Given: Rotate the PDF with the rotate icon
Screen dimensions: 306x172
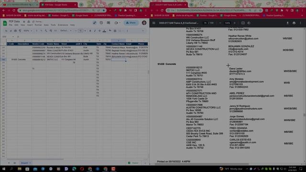Looking at the screenshot, I should pos(249,23).
